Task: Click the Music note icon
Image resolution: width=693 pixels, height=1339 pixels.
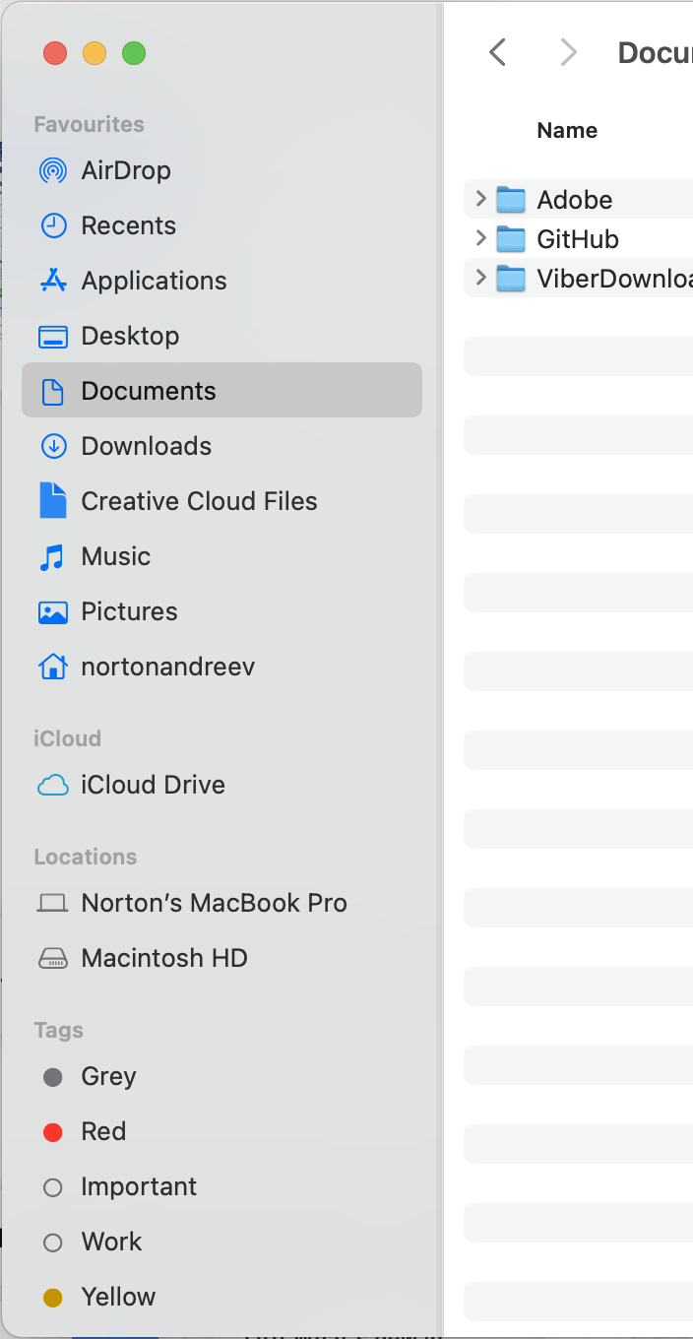Action: 53,556
